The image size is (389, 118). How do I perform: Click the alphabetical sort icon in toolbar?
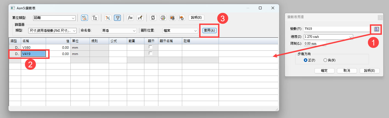click(84, 18)
